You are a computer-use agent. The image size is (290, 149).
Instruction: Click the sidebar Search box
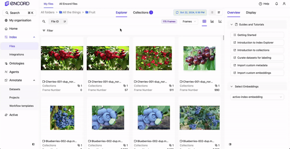click(20, 13)
